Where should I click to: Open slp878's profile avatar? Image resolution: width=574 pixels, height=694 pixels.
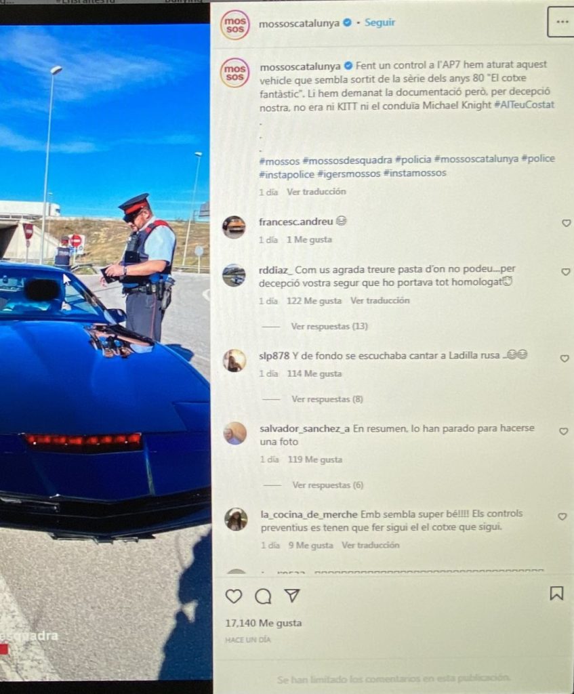234,361
